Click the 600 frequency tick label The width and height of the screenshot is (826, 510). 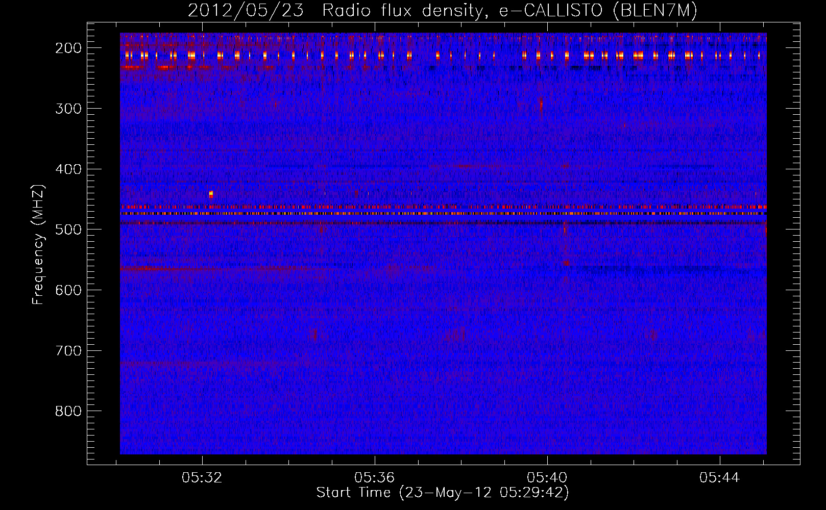[68, 290]
